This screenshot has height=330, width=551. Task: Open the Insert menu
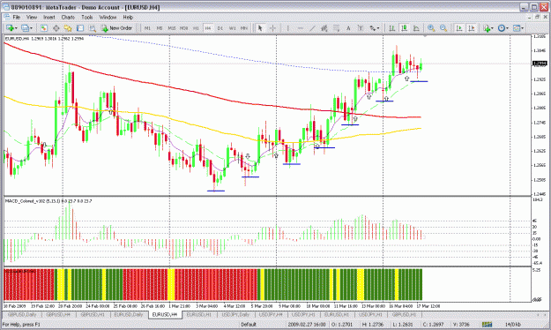48,17
